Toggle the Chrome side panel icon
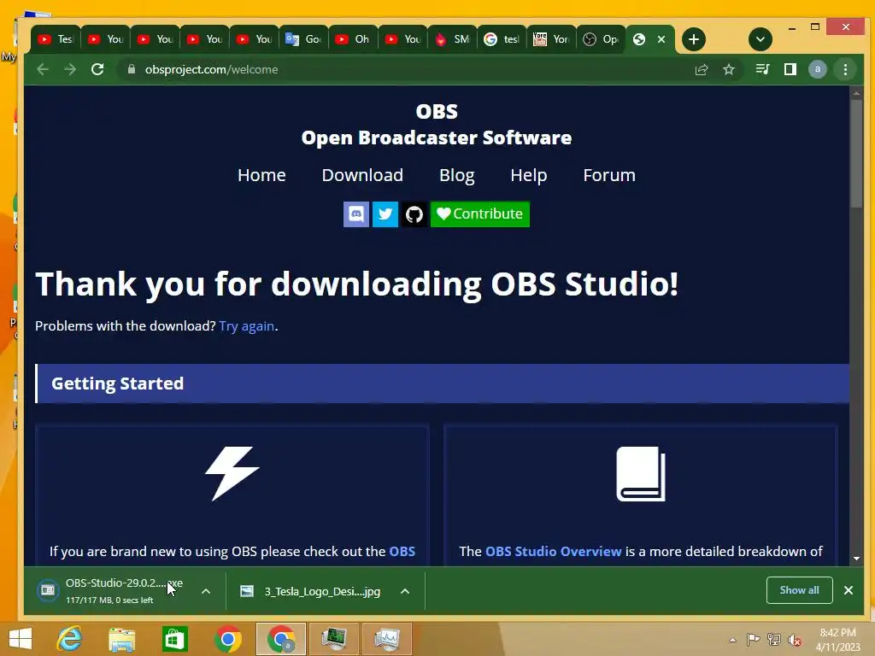The image size is (875, 656). pos(790,69)
